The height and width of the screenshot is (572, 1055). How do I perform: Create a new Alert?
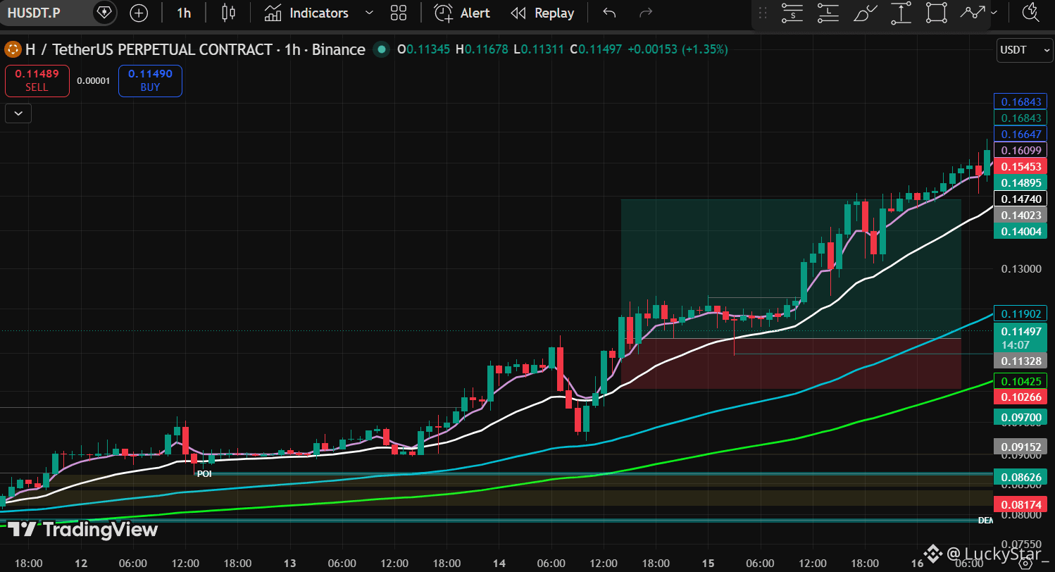click(x=461, y=13)
